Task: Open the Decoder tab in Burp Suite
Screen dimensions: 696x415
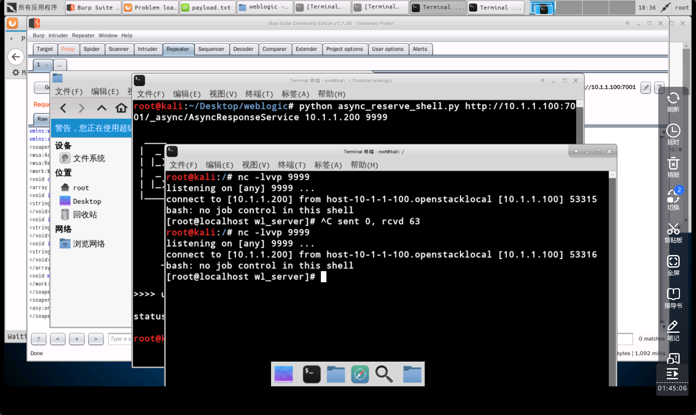Action: (243, 49)
